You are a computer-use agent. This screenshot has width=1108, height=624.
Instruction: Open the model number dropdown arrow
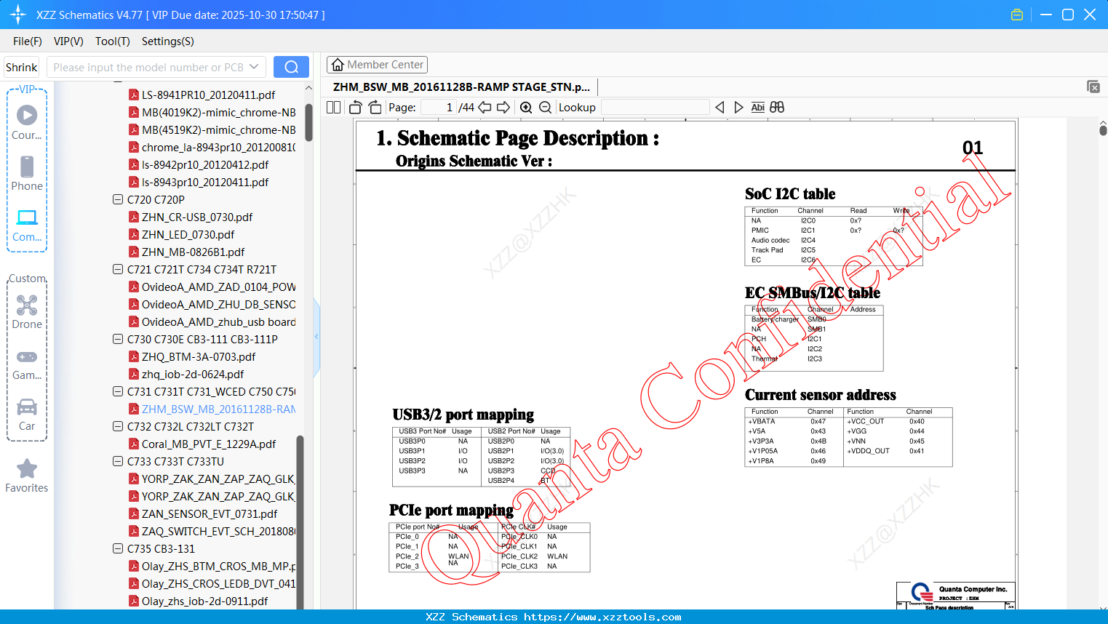[254, 67]
